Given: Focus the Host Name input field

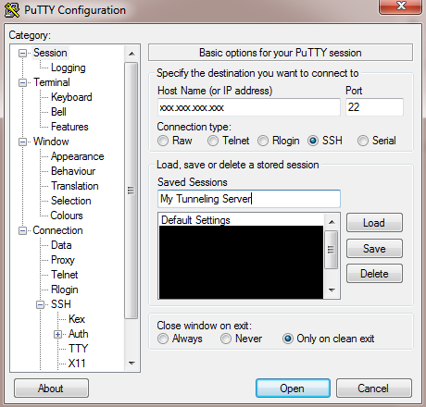Looking at the screenshot, I should click(249, 107).
